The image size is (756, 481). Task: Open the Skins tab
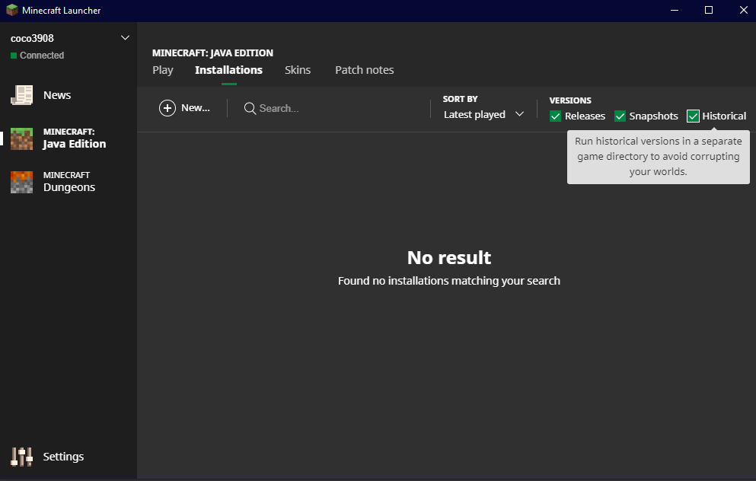tap(298, 70)
